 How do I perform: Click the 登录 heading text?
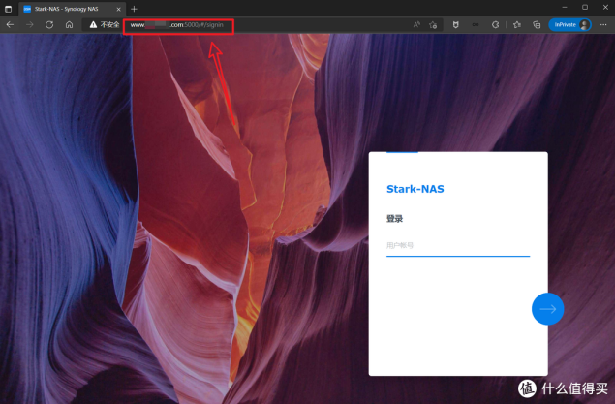pyautogui.click(x=394, y=219)
